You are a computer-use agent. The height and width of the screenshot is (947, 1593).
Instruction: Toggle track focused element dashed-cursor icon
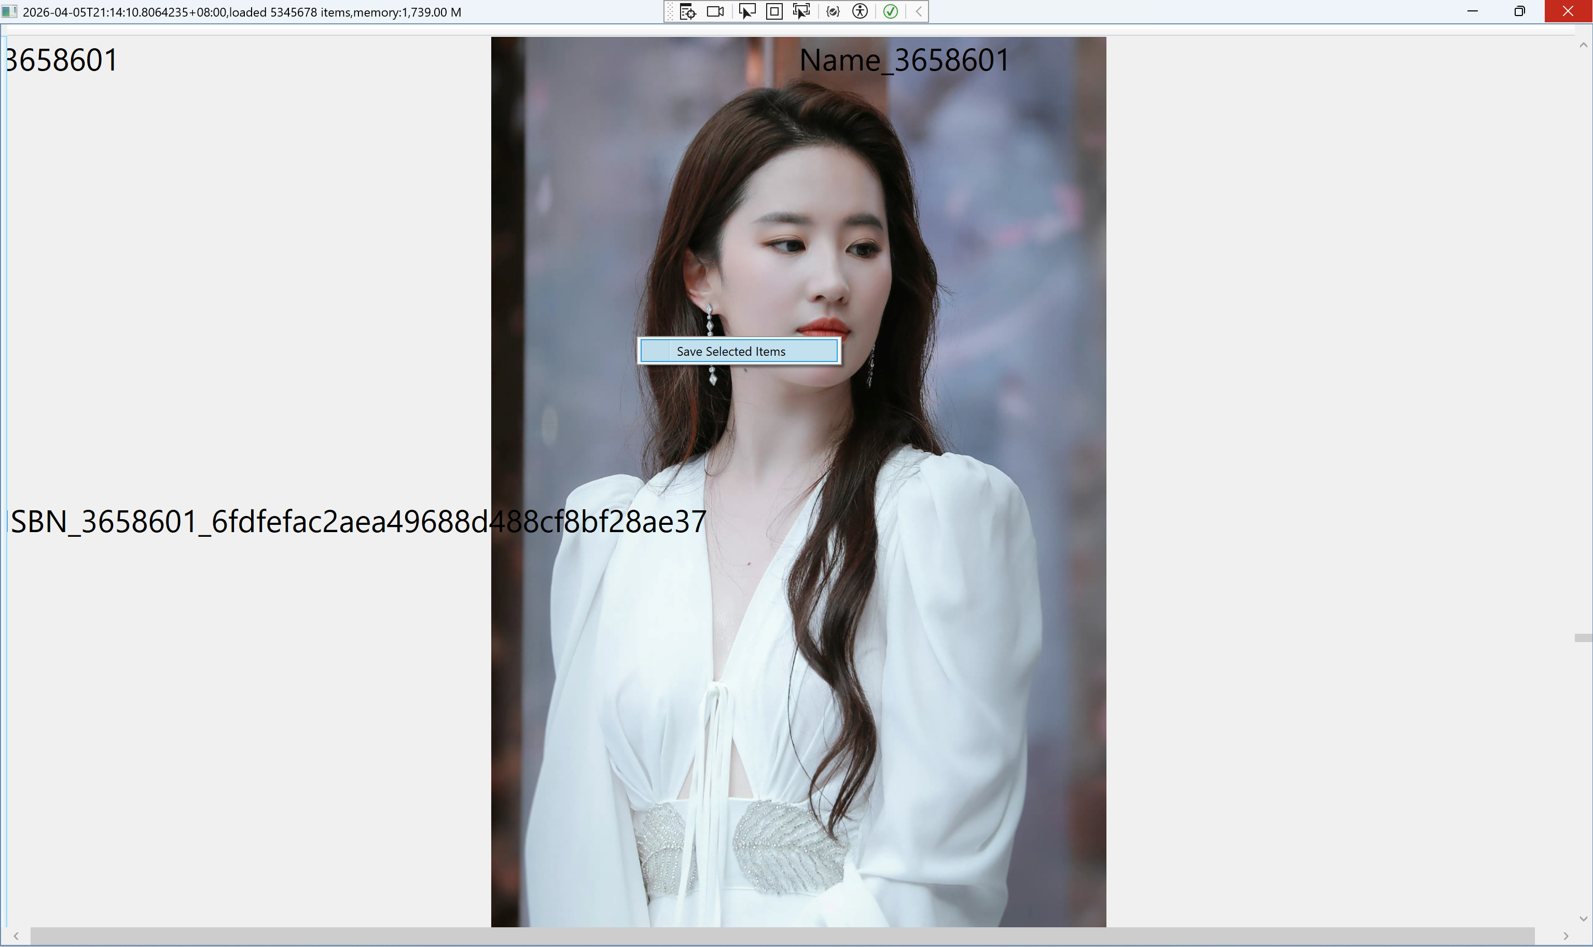pyautogui.click(x=801, y=11)
